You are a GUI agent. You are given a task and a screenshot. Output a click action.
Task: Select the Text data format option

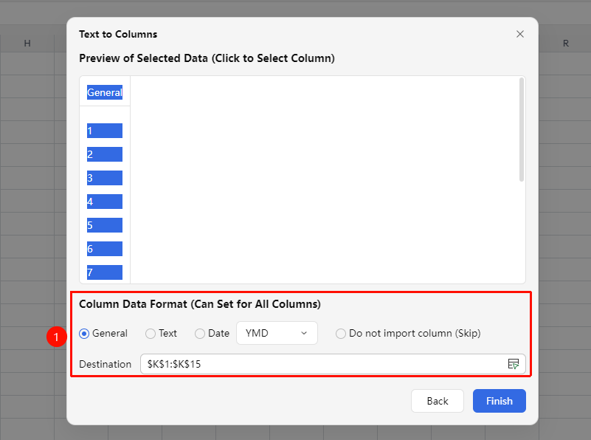coord(151,334)
